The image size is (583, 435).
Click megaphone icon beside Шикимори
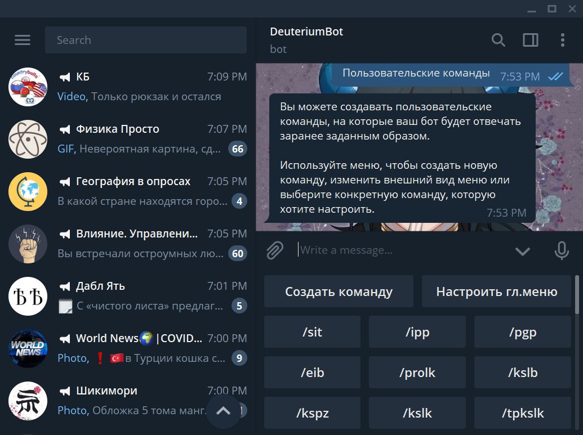point(65,391)
